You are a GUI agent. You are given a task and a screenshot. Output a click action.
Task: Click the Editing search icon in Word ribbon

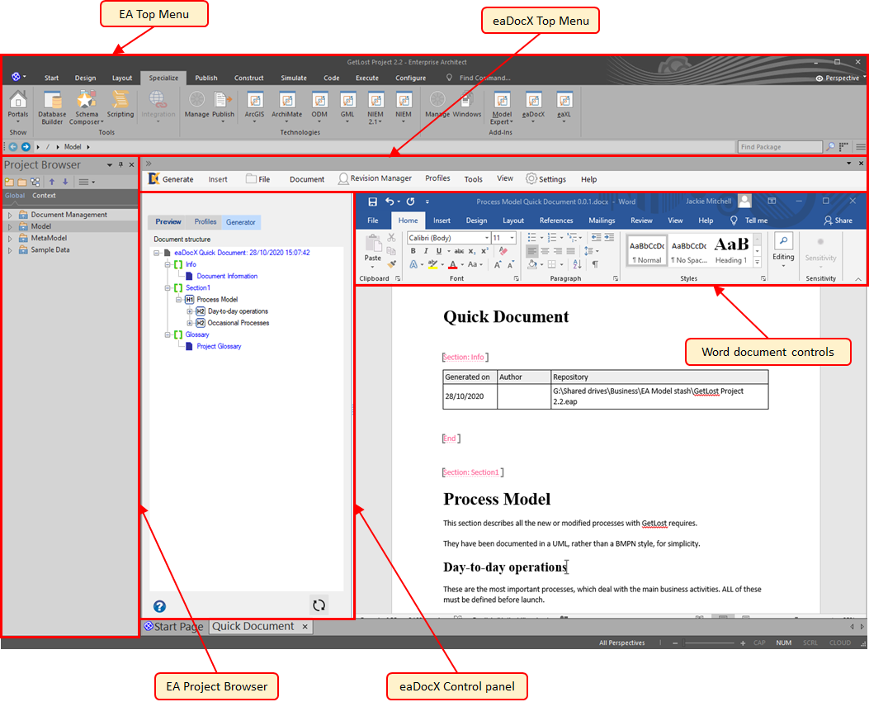coord(784,240)
